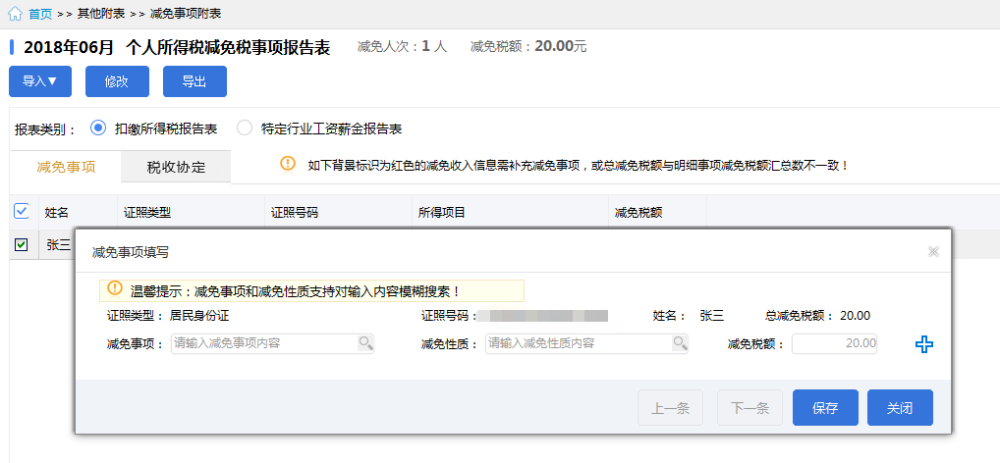The height and width of the screenshot is (463, 1000).
Task: Click the 温馨提示 warning icon in dialog
Action: click(x=115, y=288)
